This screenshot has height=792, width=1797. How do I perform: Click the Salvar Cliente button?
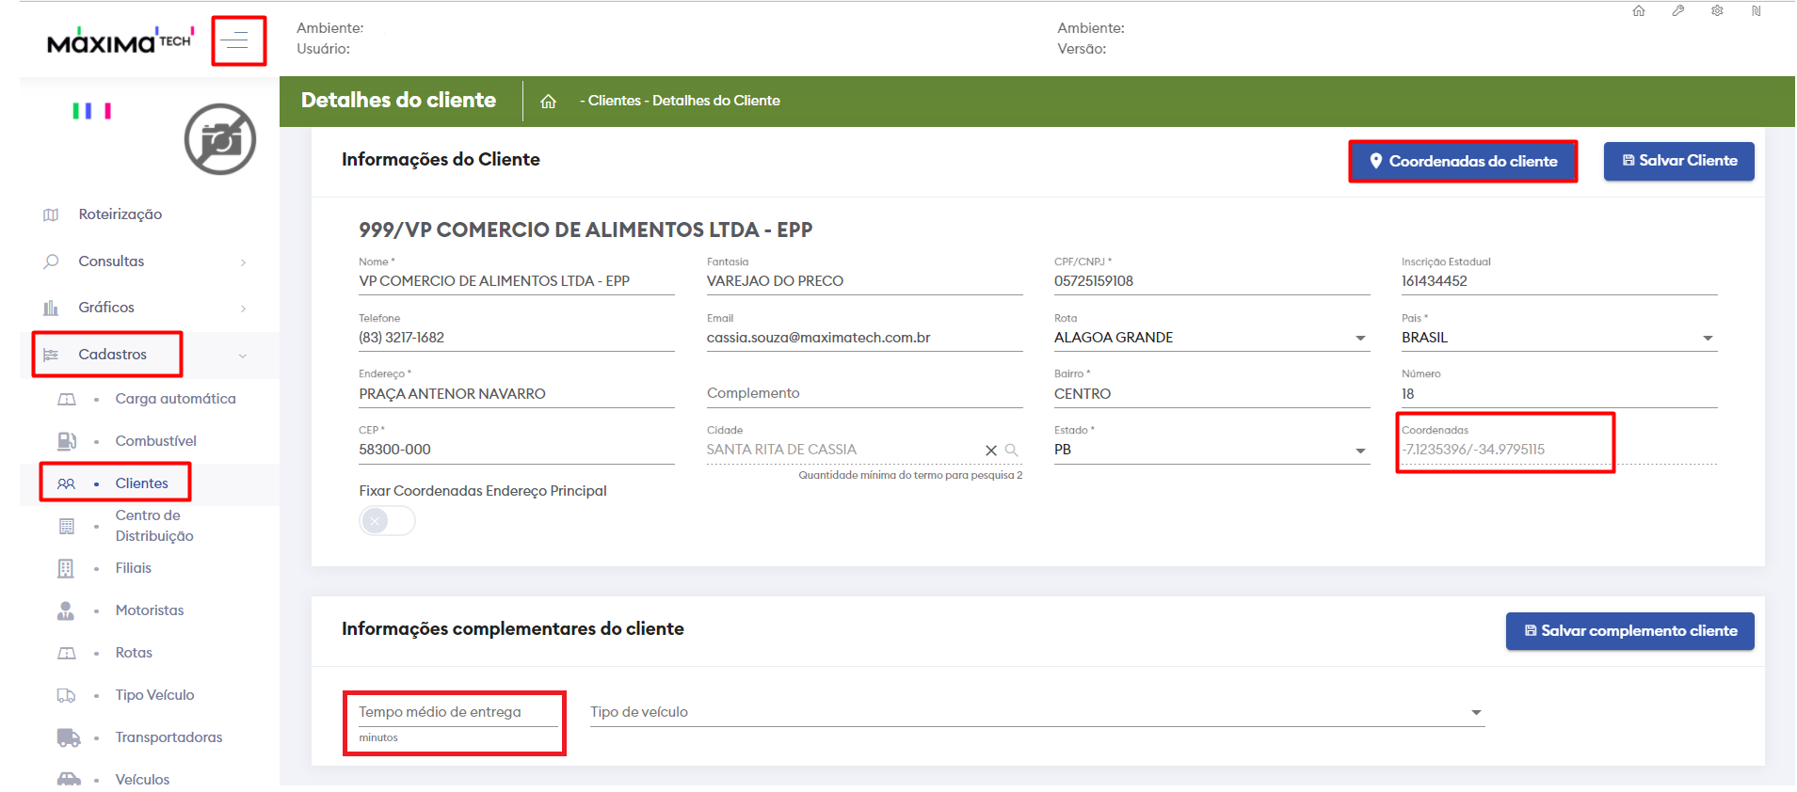1678,161
